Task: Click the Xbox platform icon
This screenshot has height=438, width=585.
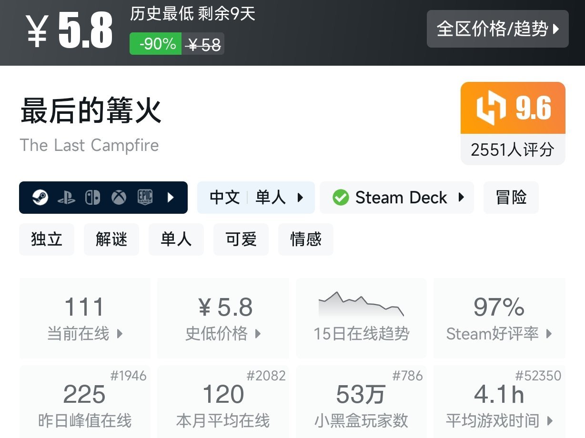Action: coord(119,198)
